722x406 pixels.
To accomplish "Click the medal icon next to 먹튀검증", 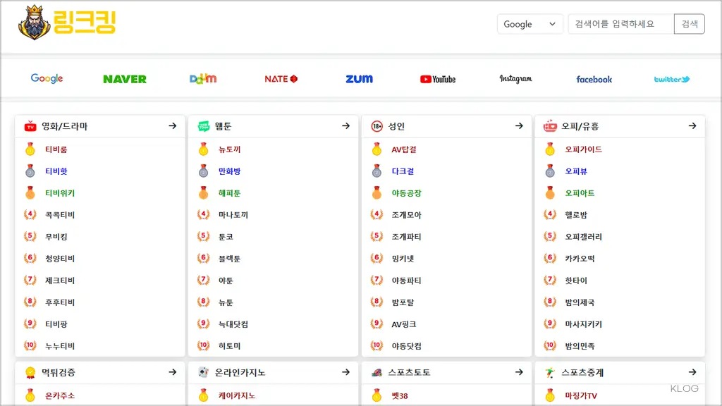I will tap(29, 372).
